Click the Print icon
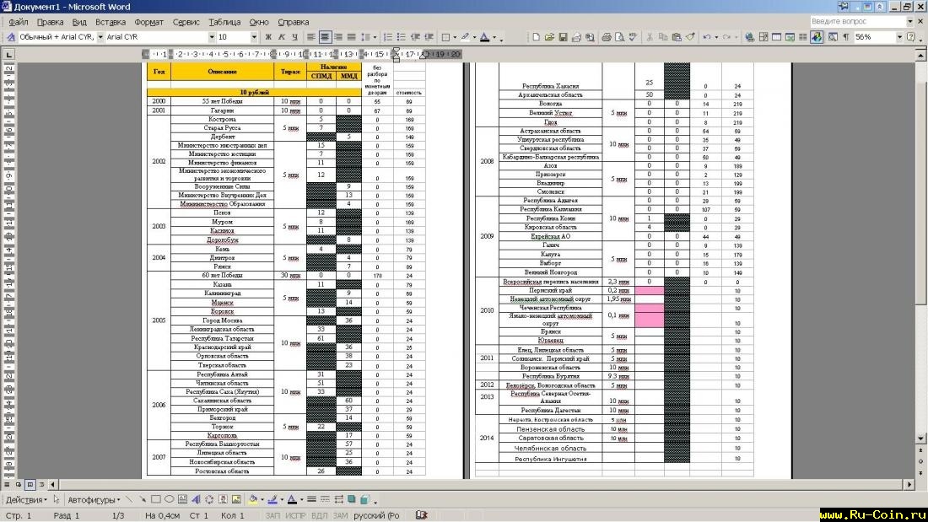The height and width of the screenshot is (522, 928). tap(606, 37)
